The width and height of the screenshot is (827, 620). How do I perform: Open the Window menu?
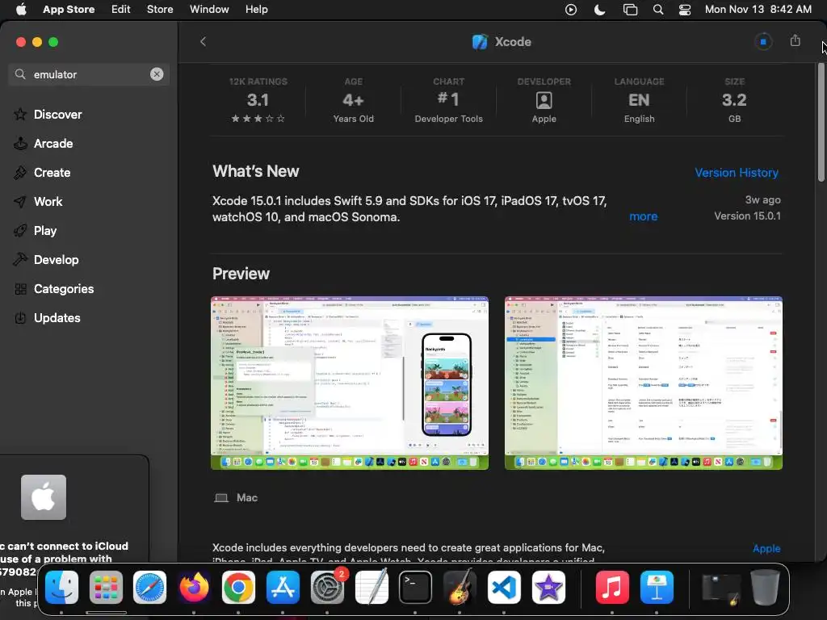click(209, 10)
